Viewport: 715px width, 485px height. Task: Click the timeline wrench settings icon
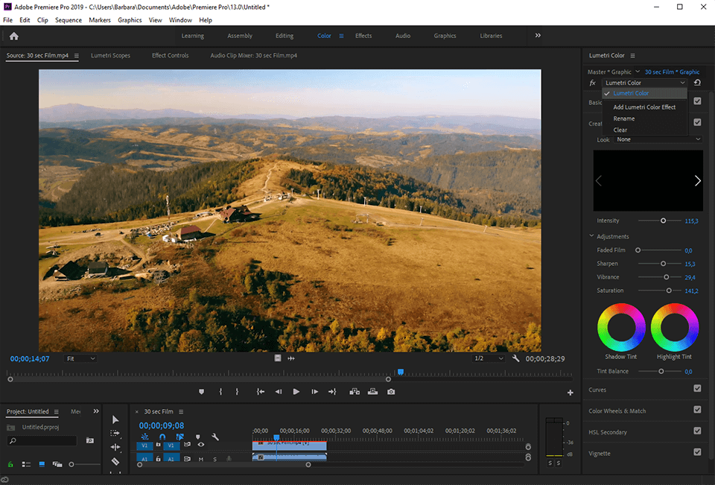[214, 437]
